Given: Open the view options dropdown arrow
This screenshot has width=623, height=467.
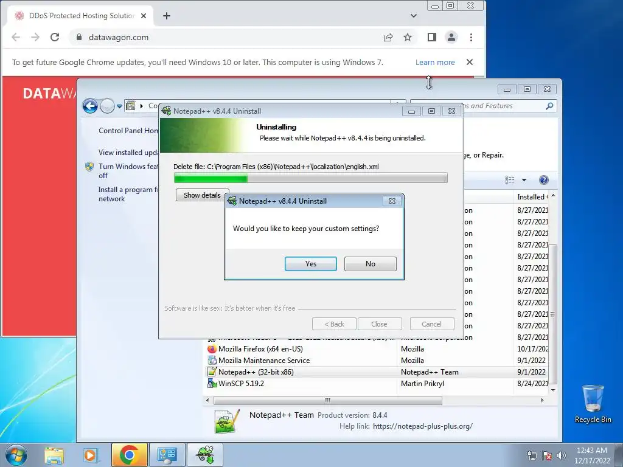Looking at the screenshot, I should pos(524,180).
